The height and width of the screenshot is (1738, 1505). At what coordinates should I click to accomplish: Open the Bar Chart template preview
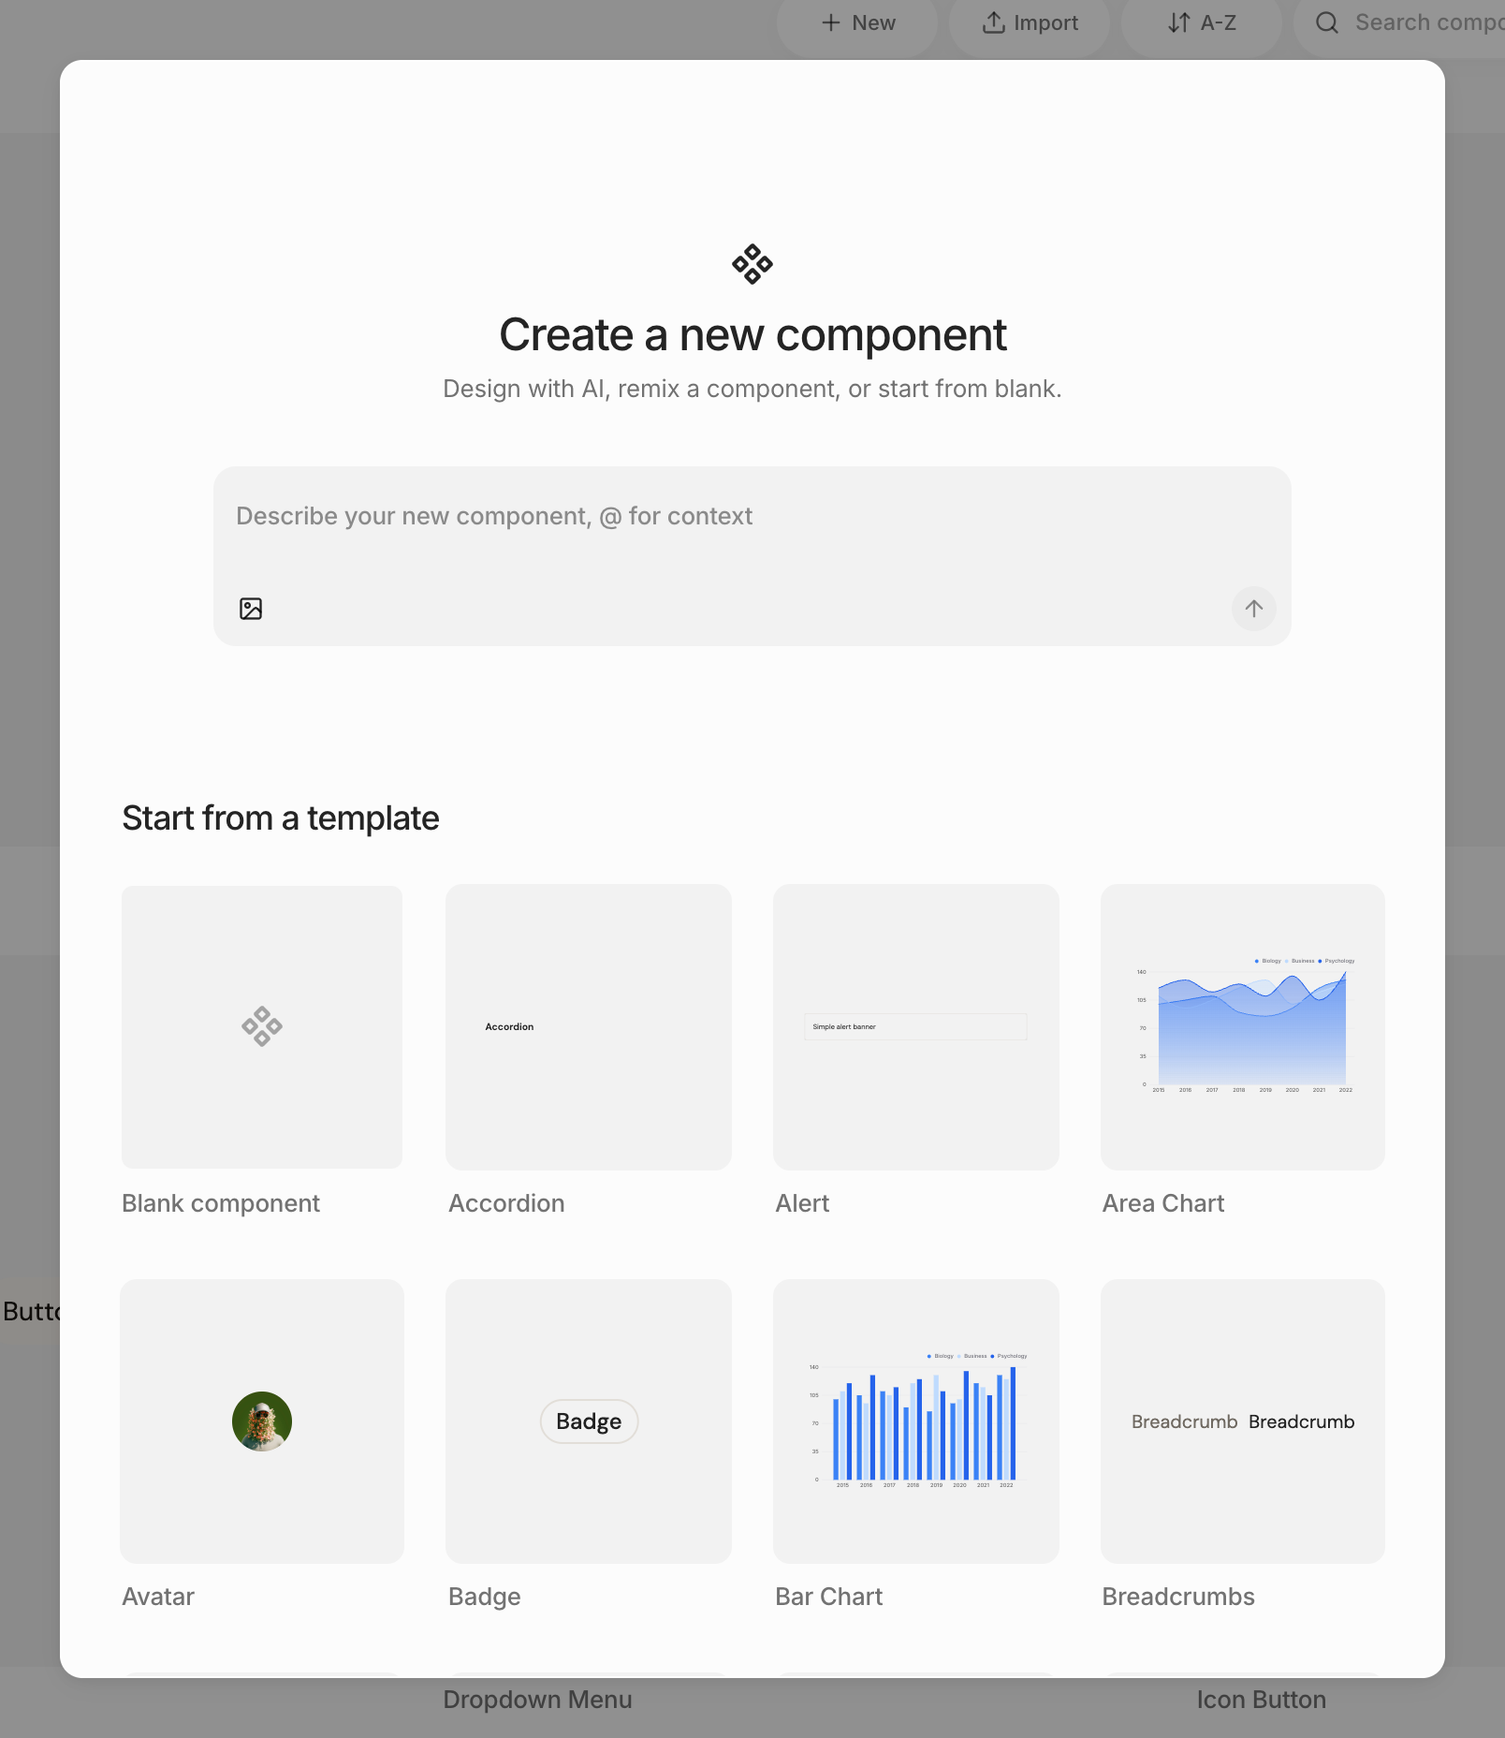pyautogui.click(x=916, y=1421)
